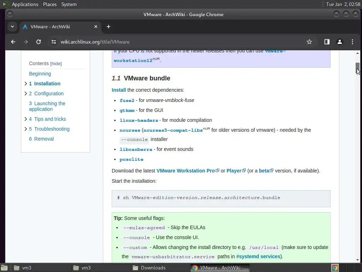Open Chrome three-dot menu
The height and width of the screenshot is (272, 362).
coord(352,42)
